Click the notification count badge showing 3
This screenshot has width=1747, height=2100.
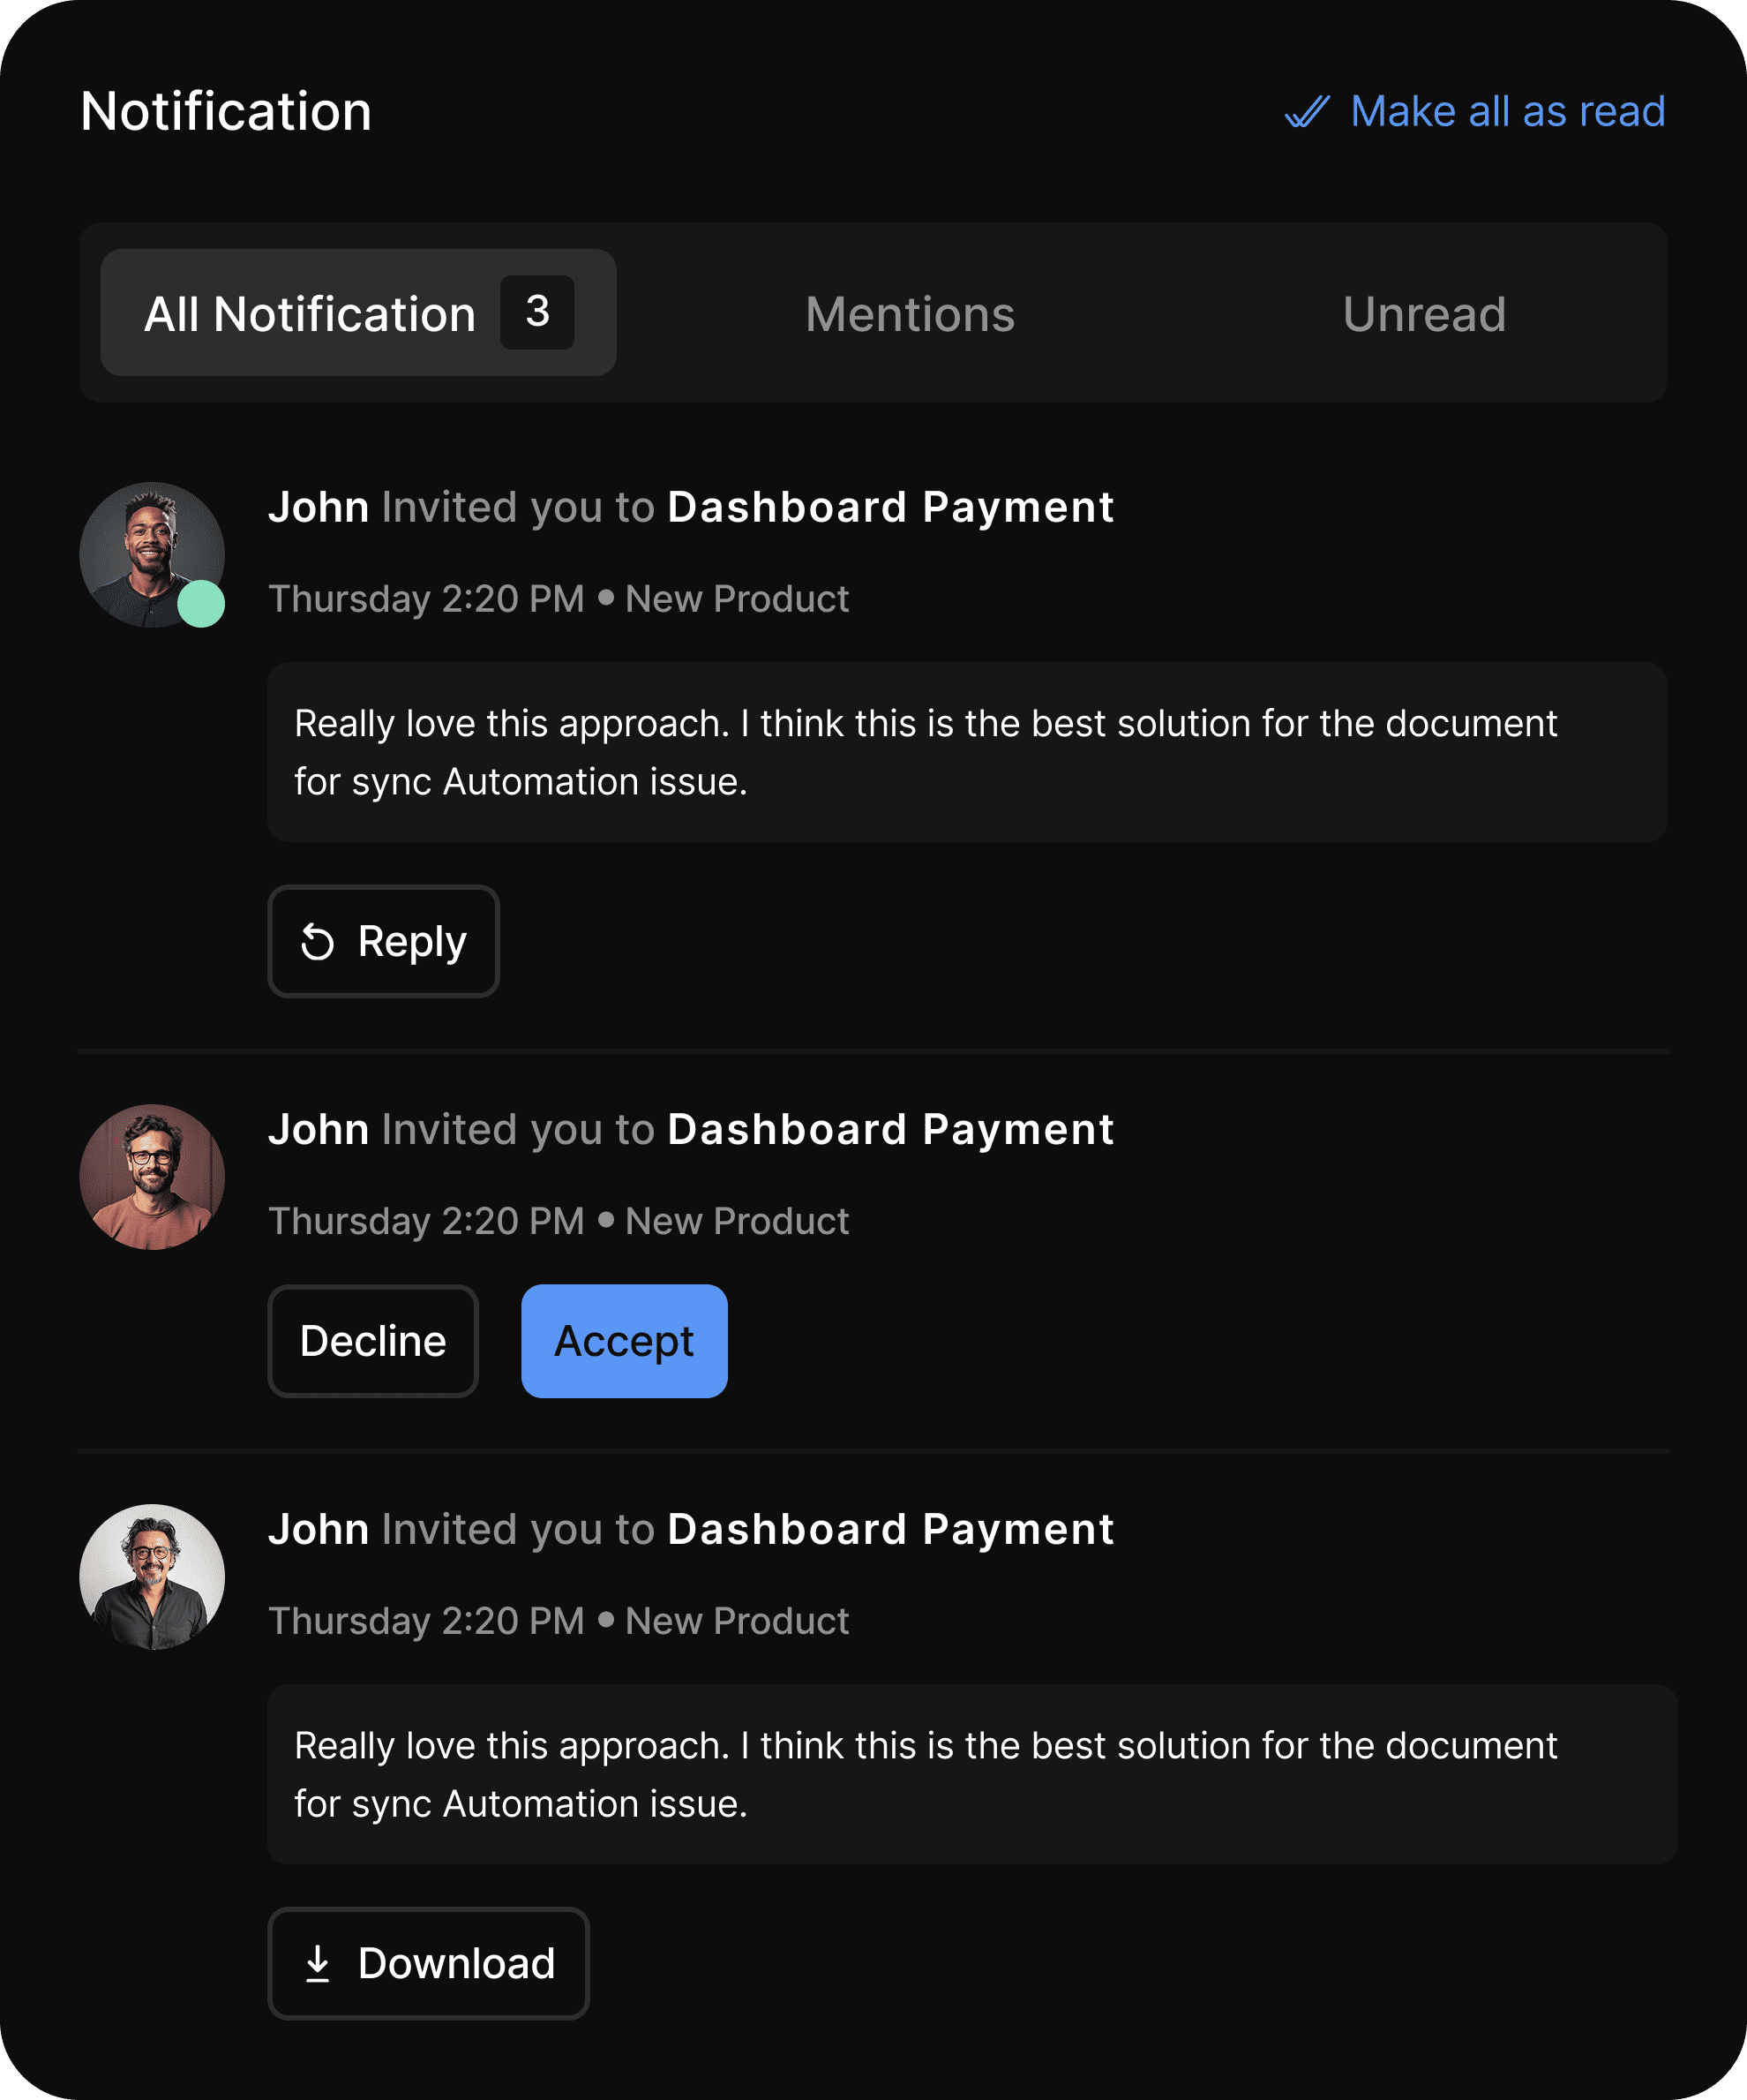pyautogui.click(x=536, y=312)
